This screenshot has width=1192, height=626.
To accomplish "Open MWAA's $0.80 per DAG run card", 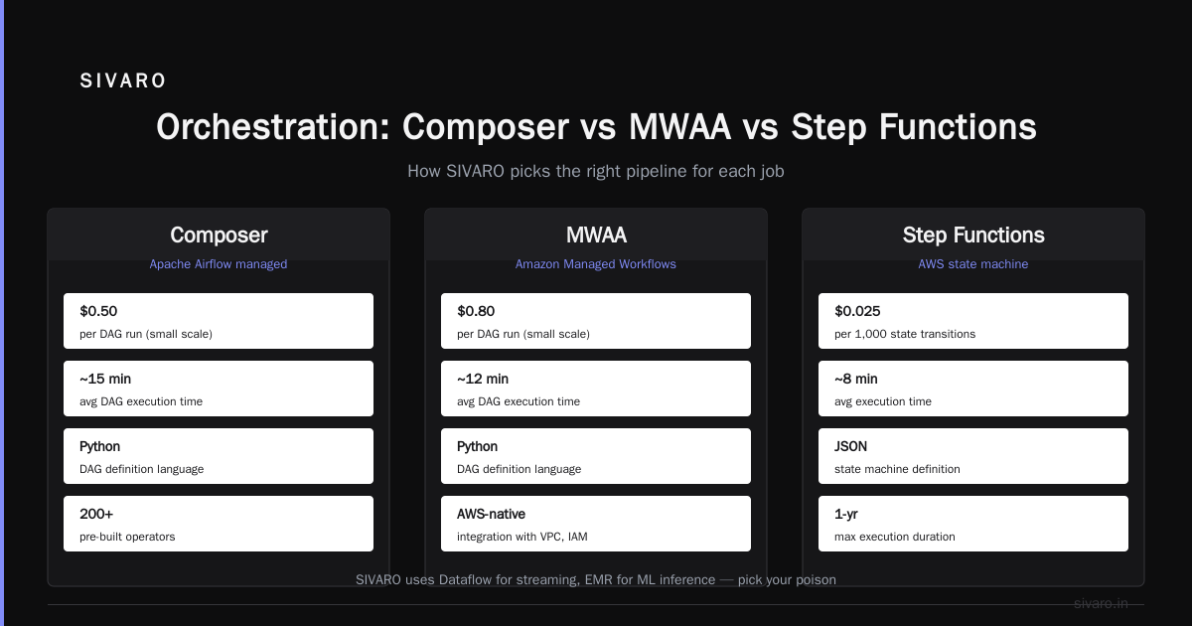I will coord(596,321).
